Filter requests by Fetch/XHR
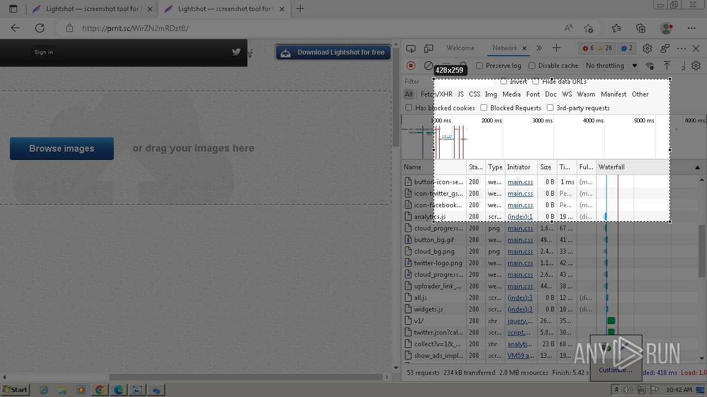The image size is (707, 397). pos(436,94)
